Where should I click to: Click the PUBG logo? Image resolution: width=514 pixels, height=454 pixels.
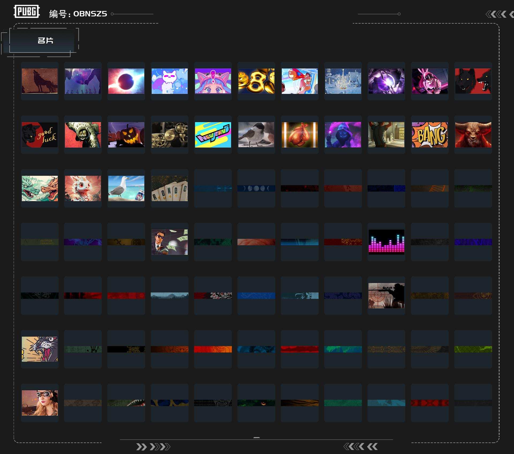(27, 12)
